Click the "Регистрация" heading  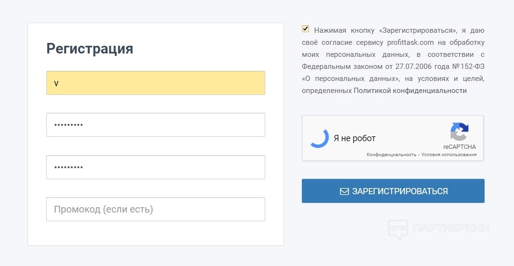pos(90,49)
